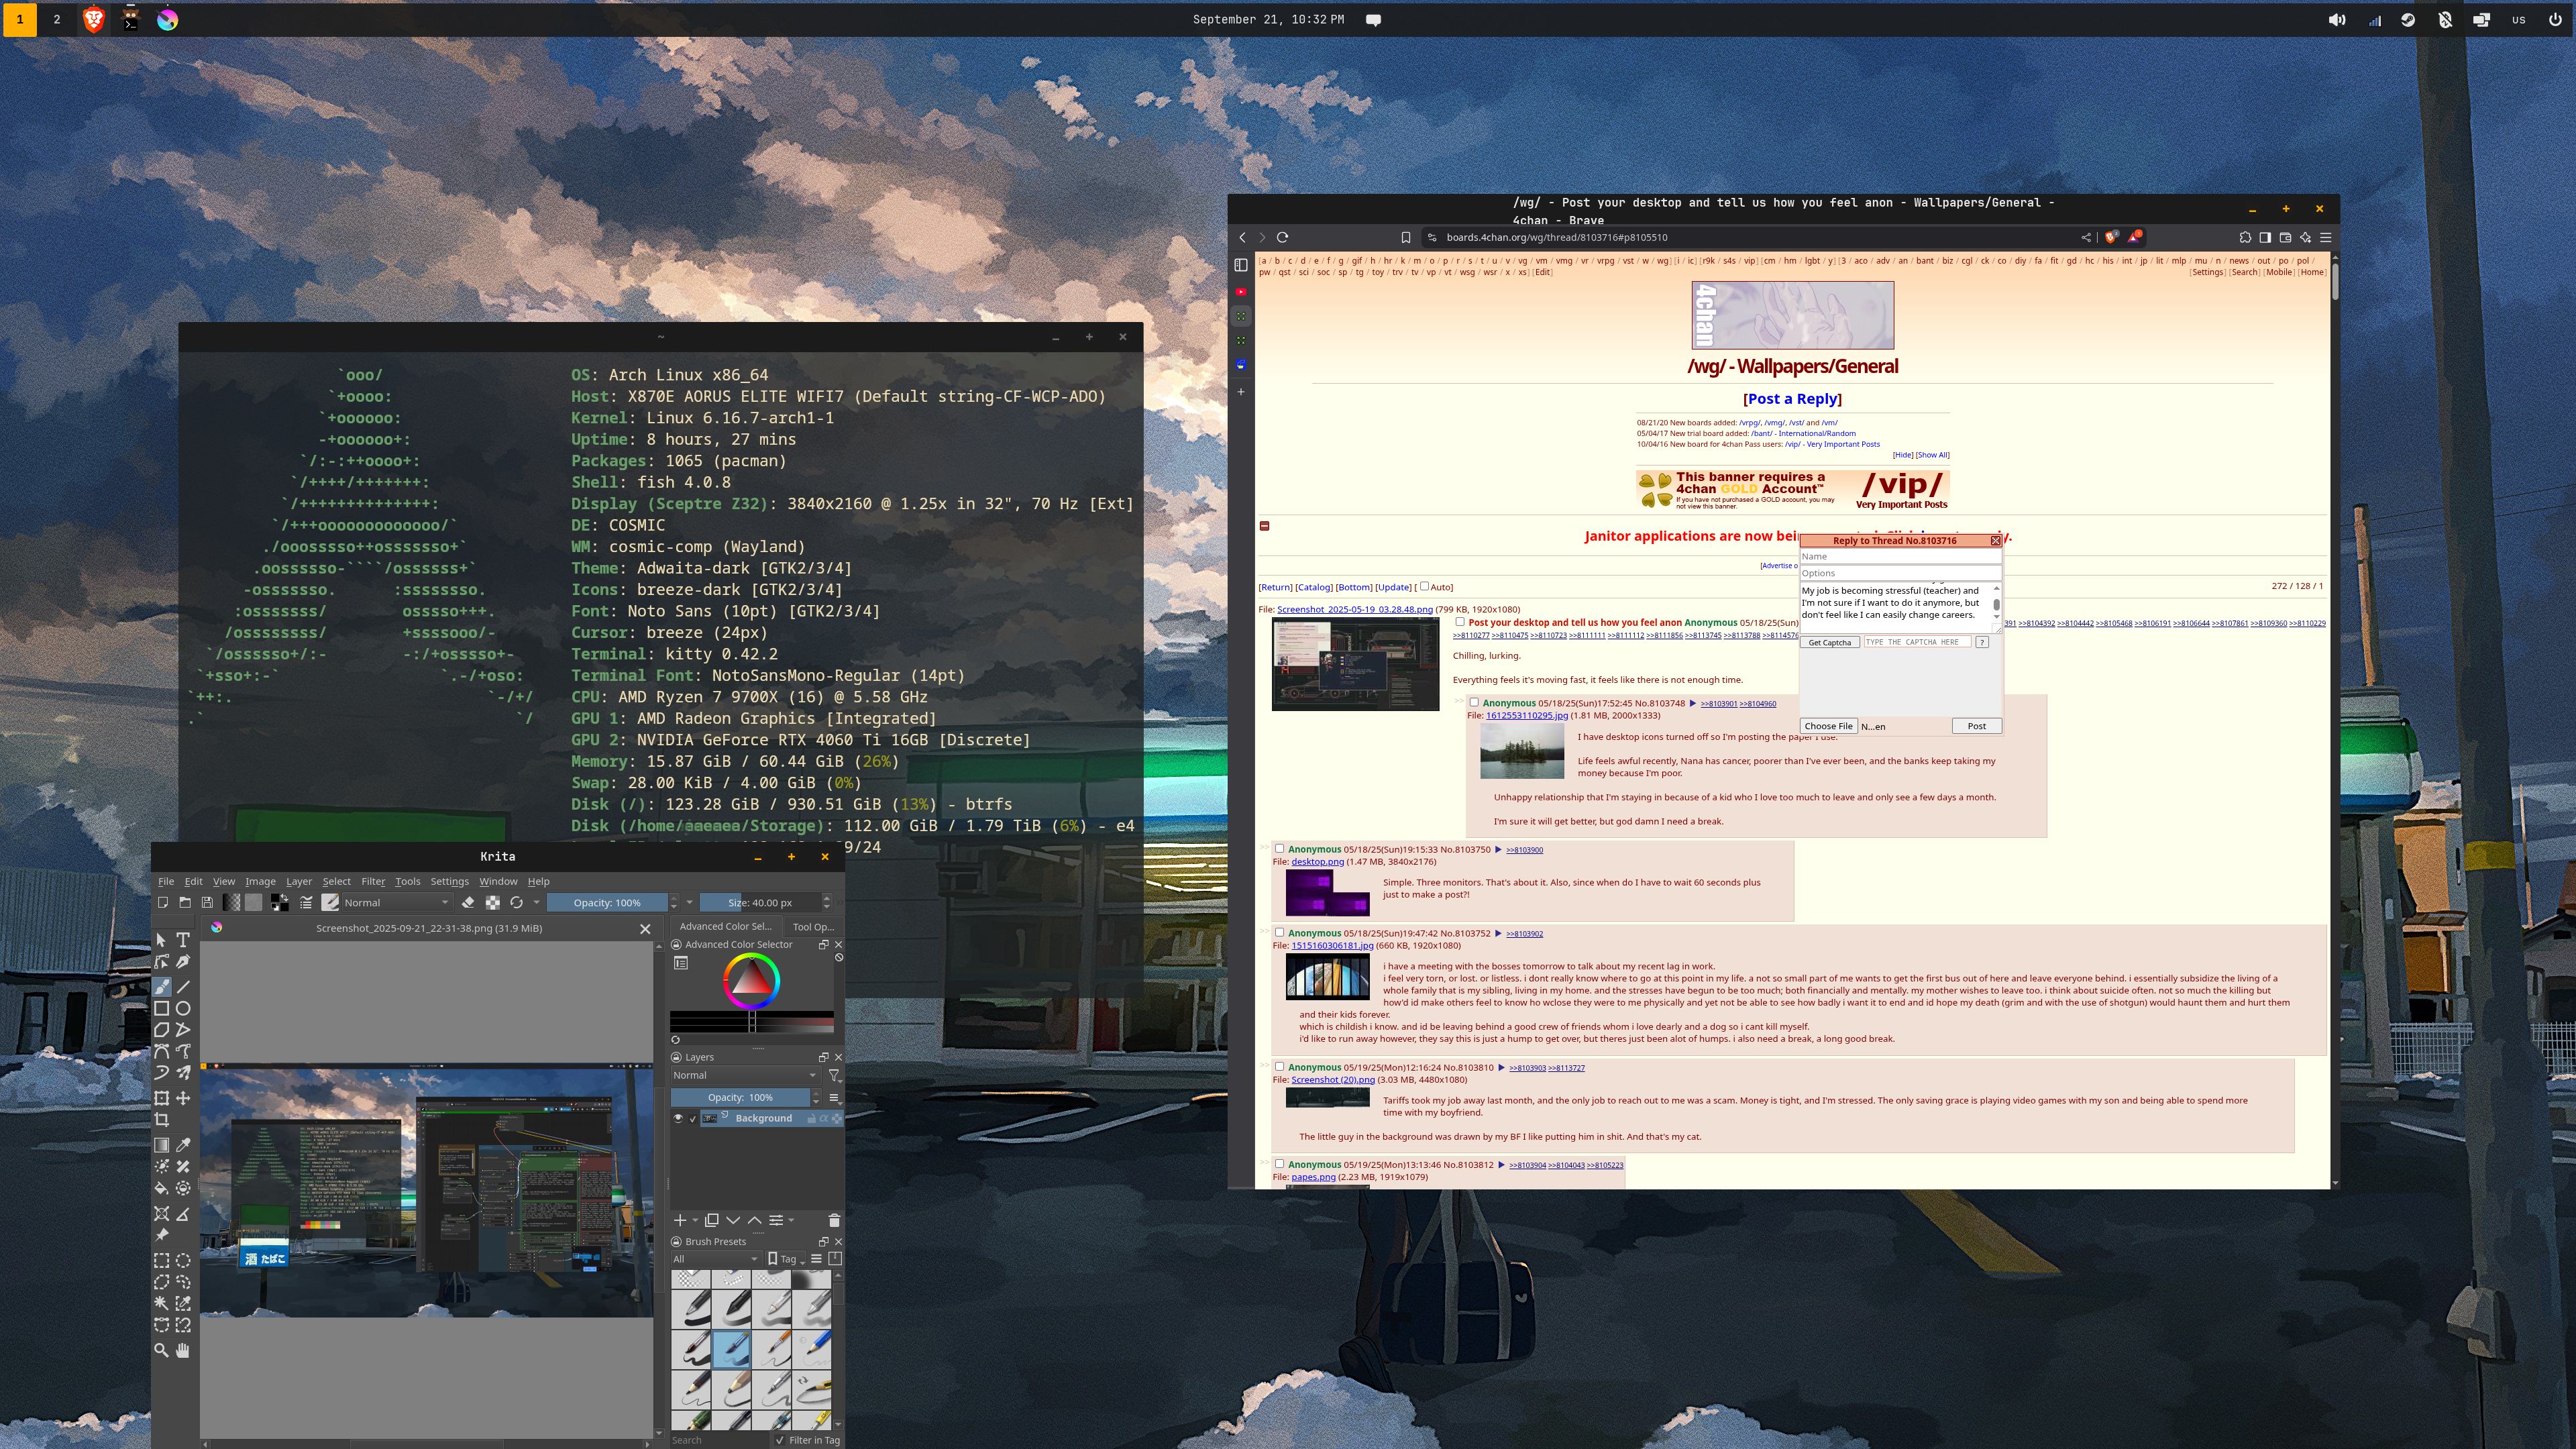This screenshot has height=1449, width=2576.
Task: Open Krita's Filter menu
Action: point(373,881)
